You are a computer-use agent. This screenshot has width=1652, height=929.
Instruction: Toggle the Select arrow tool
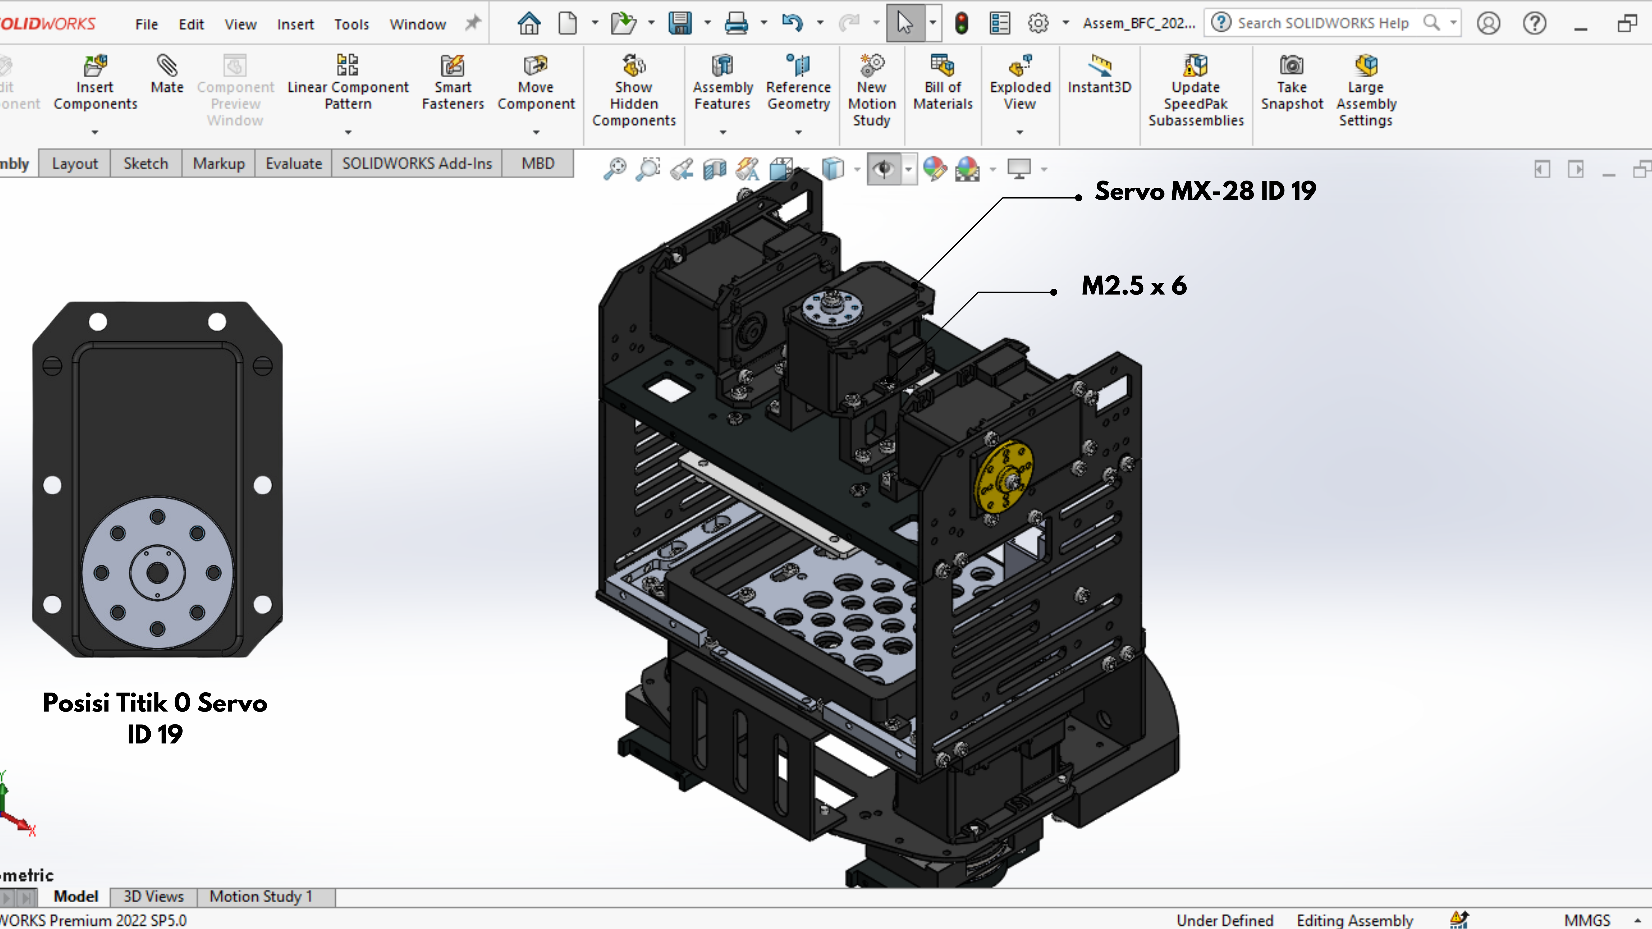click(905, 24)
